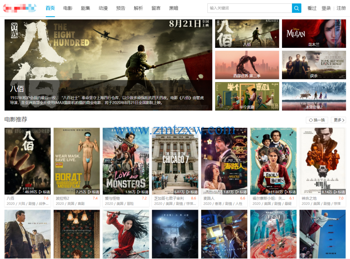Select the 动漫 navigation tab
This screenshot has width=350, height=259.
[x=103, y=8]
